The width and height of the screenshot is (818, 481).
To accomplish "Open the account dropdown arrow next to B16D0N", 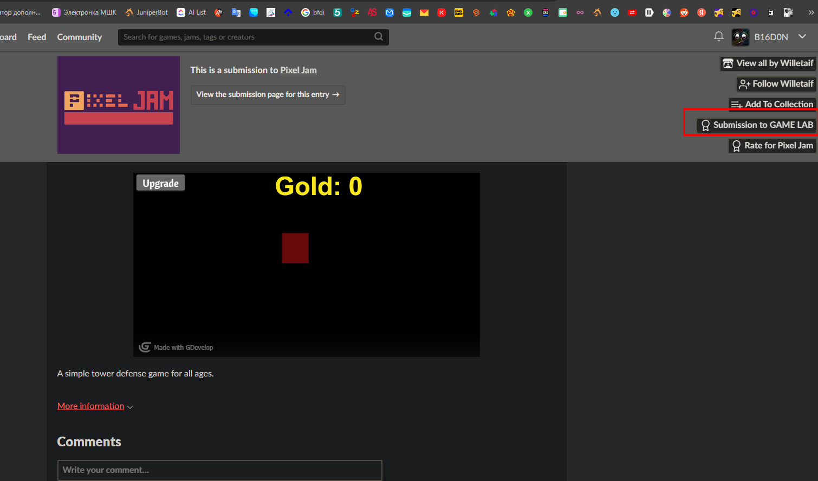I will [802, 37].
